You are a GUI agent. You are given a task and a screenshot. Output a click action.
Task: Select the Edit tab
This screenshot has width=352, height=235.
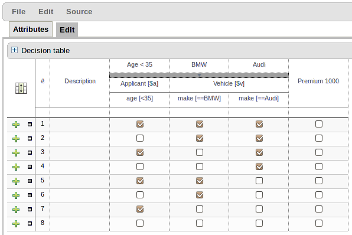pyautogui.click(x=67, y=30)
